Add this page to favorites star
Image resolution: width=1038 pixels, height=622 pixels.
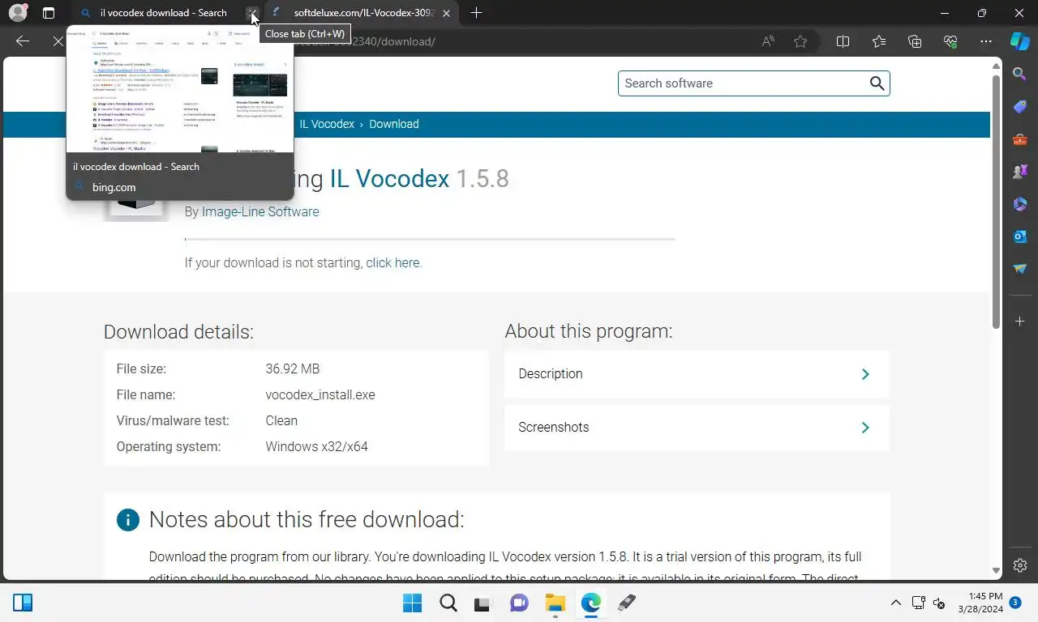[800, 41]
